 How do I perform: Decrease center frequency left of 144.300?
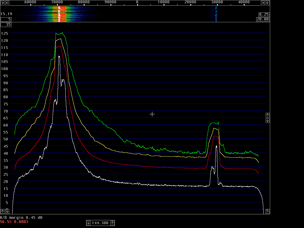(88, 223)
